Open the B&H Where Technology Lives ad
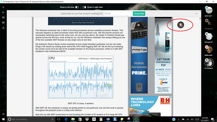The image size is (217, 122). [x=151, y=106]
